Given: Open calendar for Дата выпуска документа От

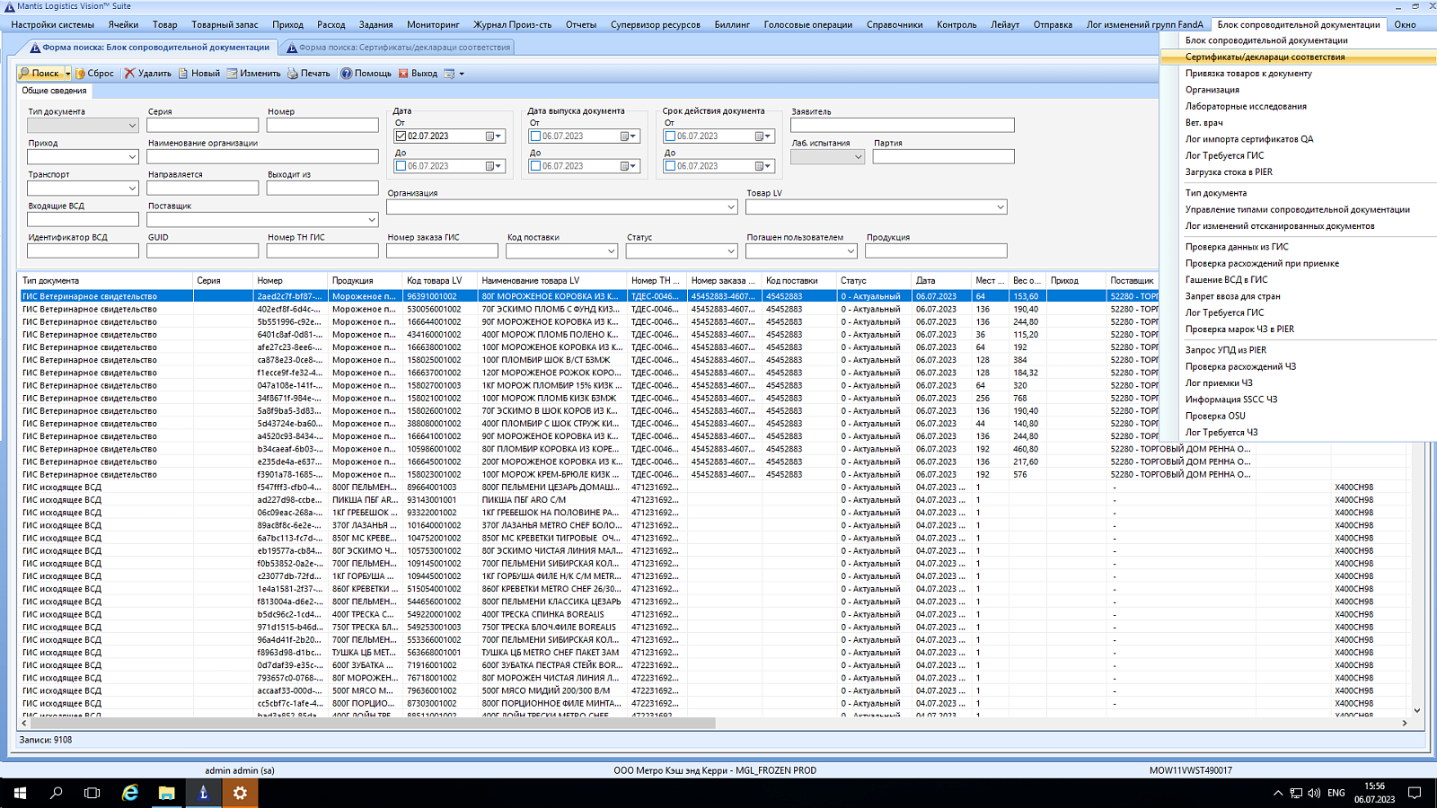Looking at the screenshot, I should 629,136.
